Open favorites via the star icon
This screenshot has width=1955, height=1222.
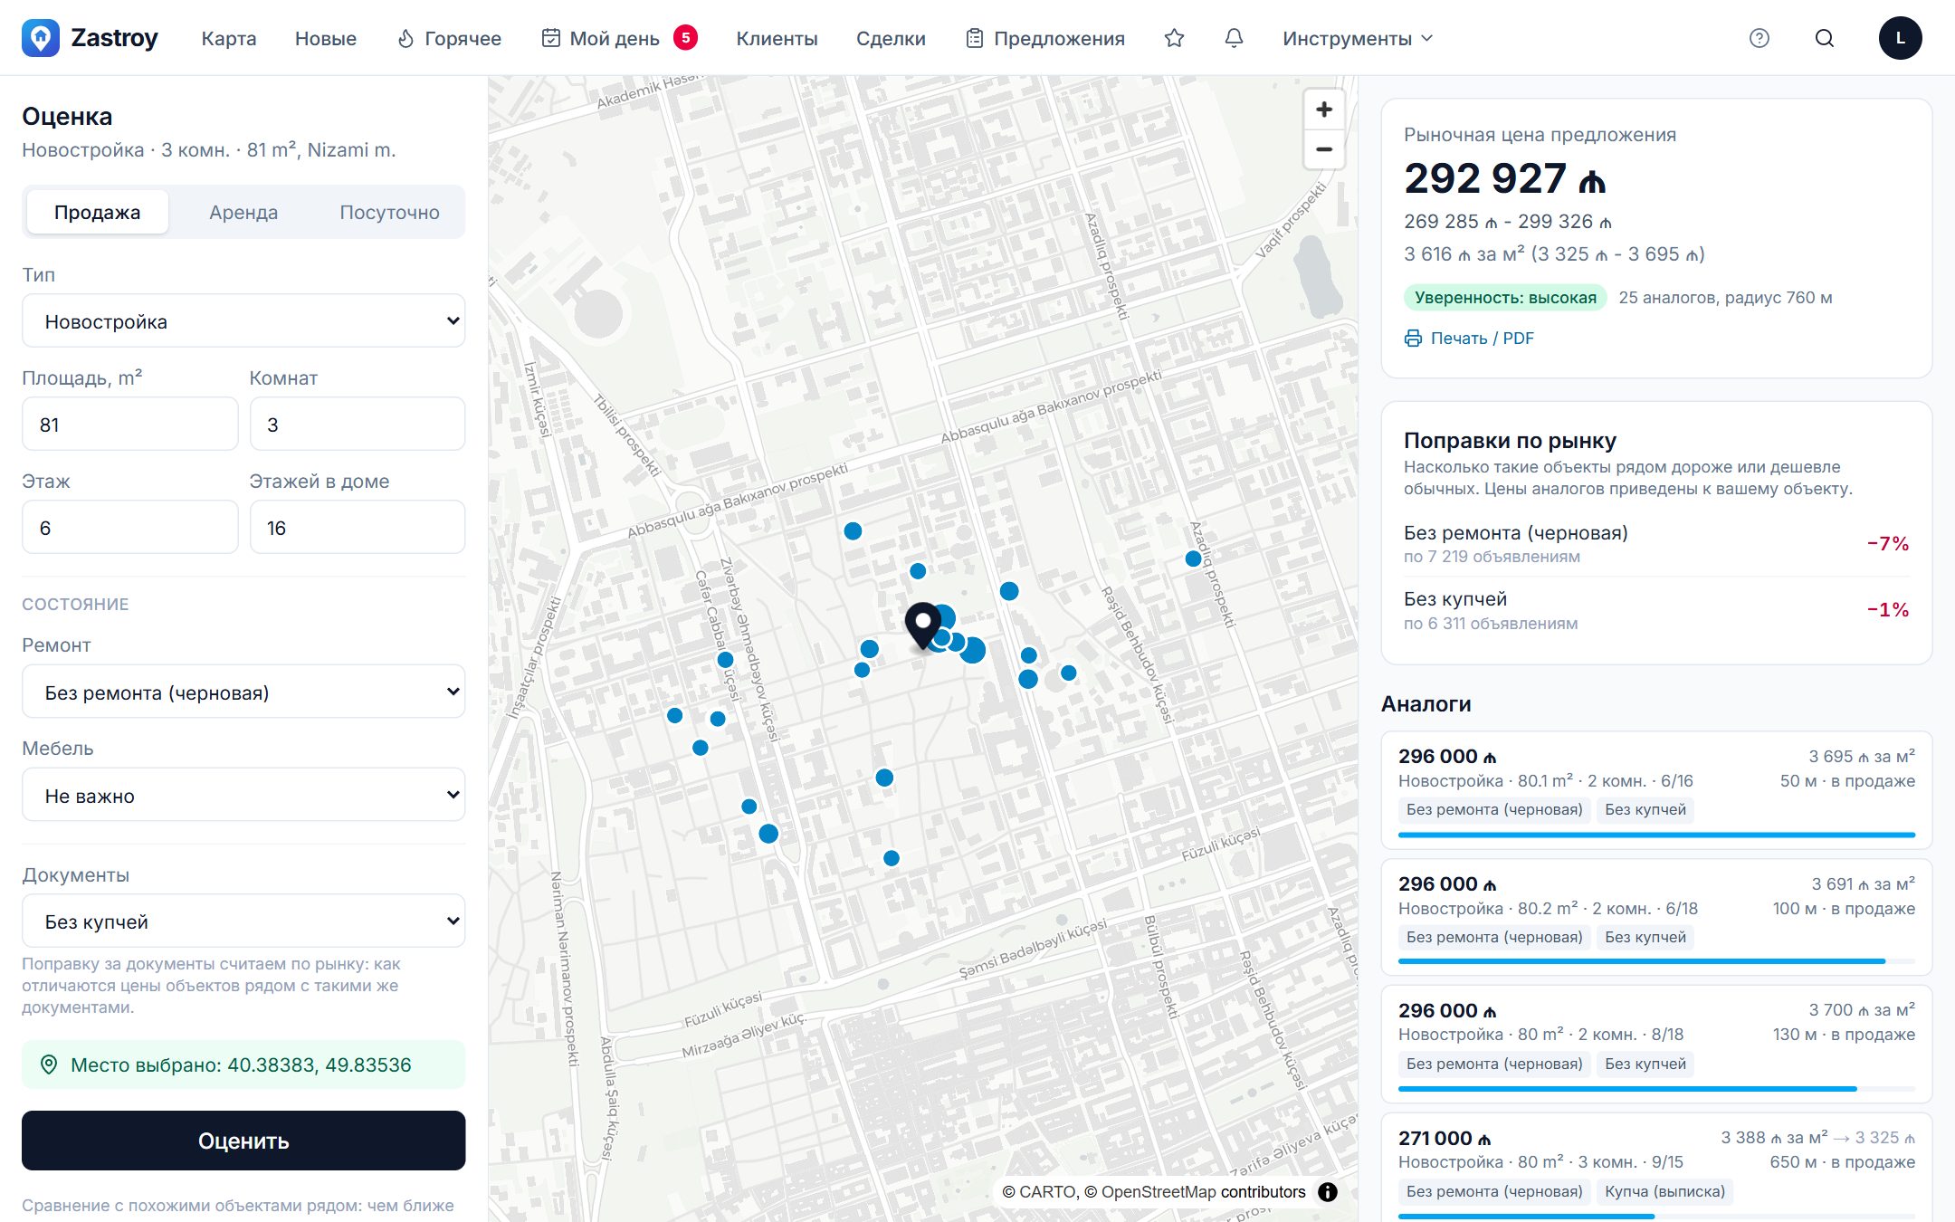[1174, 38]
